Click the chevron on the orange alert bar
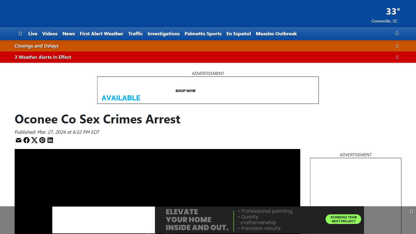The image size is (416, 234). [397, 46]
